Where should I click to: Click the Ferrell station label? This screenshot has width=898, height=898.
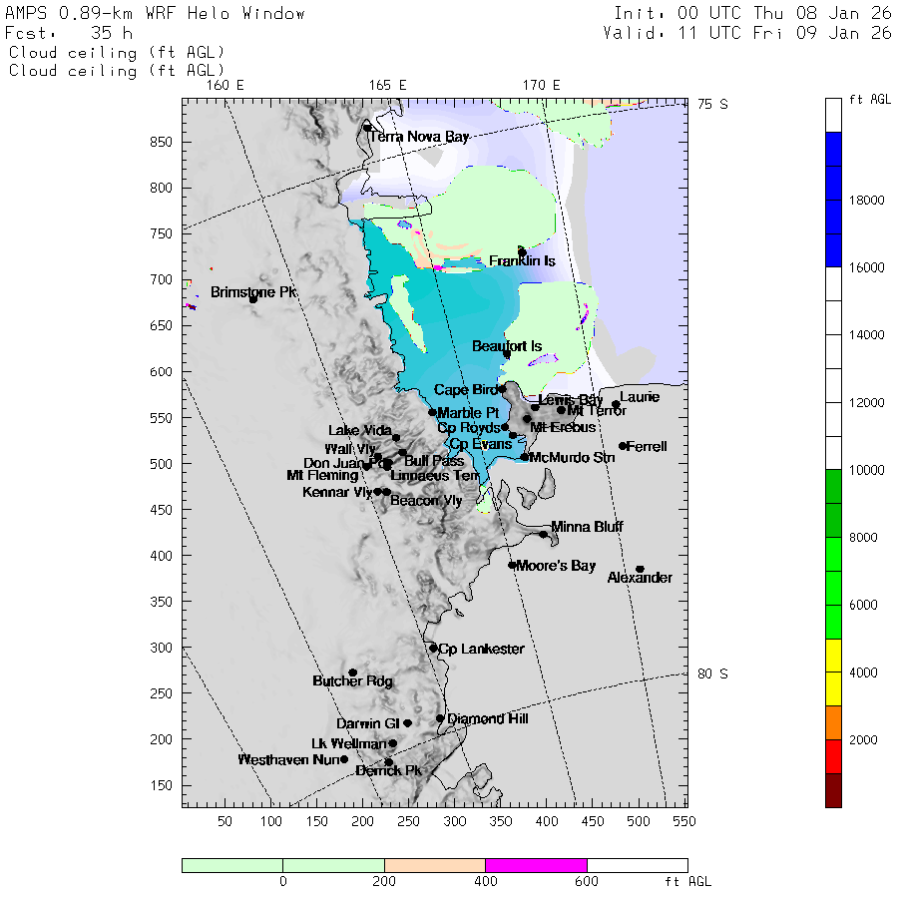647,446
